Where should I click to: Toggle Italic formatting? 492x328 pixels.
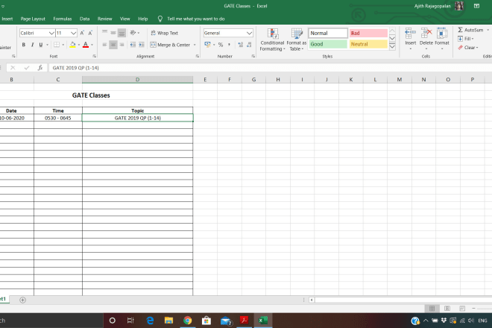[32, 45]
